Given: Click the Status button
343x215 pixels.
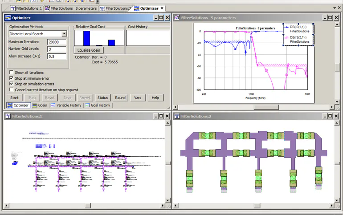Looking at the screenshot, I should click(x=102, y=97).
